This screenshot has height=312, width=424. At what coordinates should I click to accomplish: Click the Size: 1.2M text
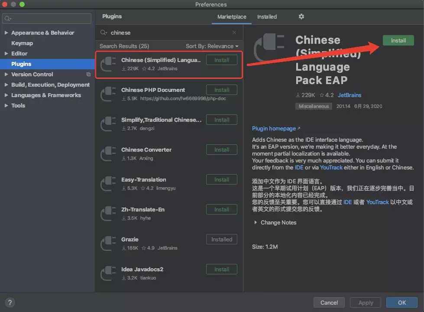coord(265,247)
